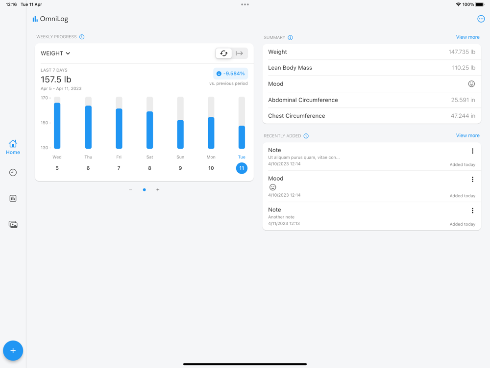Screen dimensions: 490x368
Task: Click the three-dot multitasking indicator at top
Action: click(245, 4)
